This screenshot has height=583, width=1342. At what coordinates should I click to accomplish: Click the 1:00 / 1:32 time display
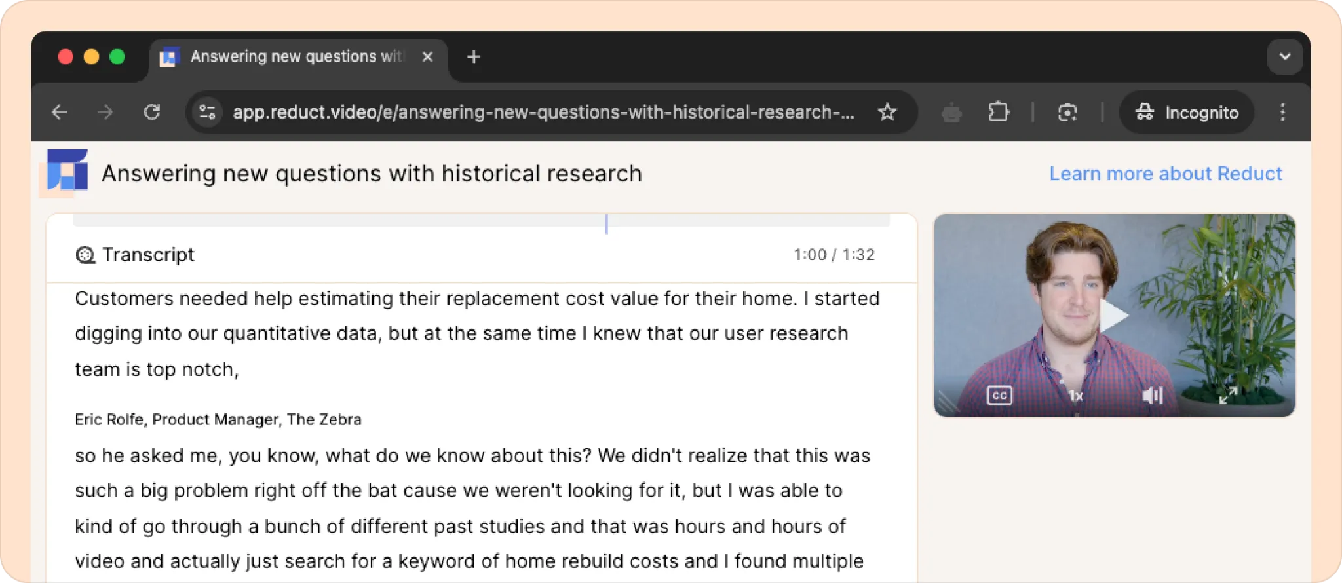tap(834, 255)
